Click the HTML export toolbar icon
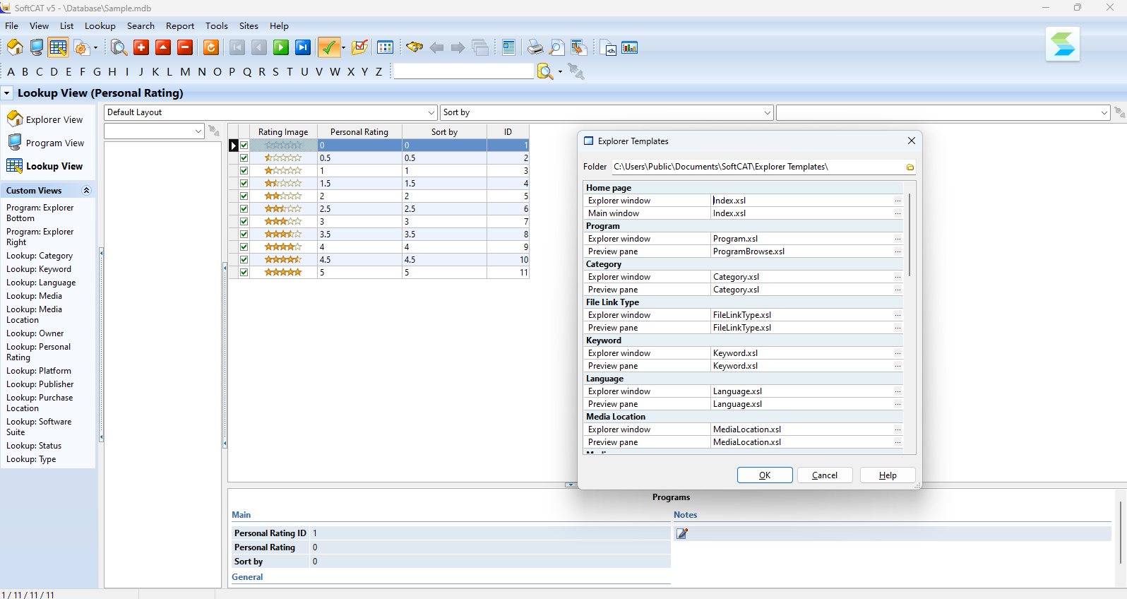The height and width of the screenshot is (599, 1127). (x=609, y=47)
